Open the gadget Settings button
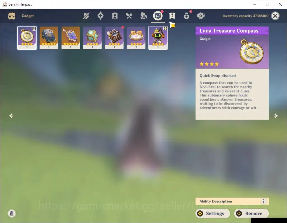 [x=213, y=213]
